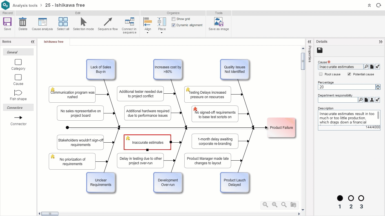
Task: Click the Analysis tools gear logo
Action: pos(6,5)
